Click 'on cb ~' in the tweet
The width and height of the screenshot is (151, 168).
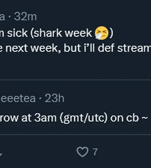[x=129, y=118]
